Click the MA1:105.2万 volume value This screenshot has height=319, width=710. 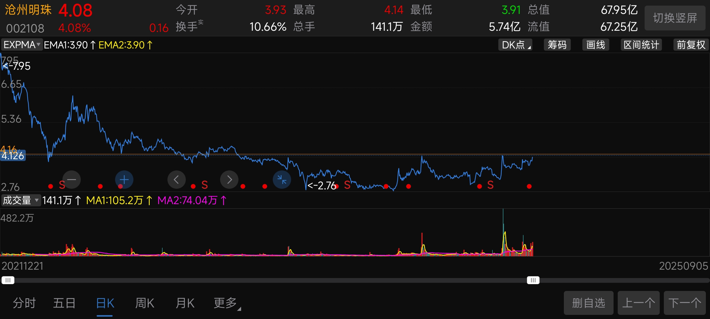(x=119, y=200)
